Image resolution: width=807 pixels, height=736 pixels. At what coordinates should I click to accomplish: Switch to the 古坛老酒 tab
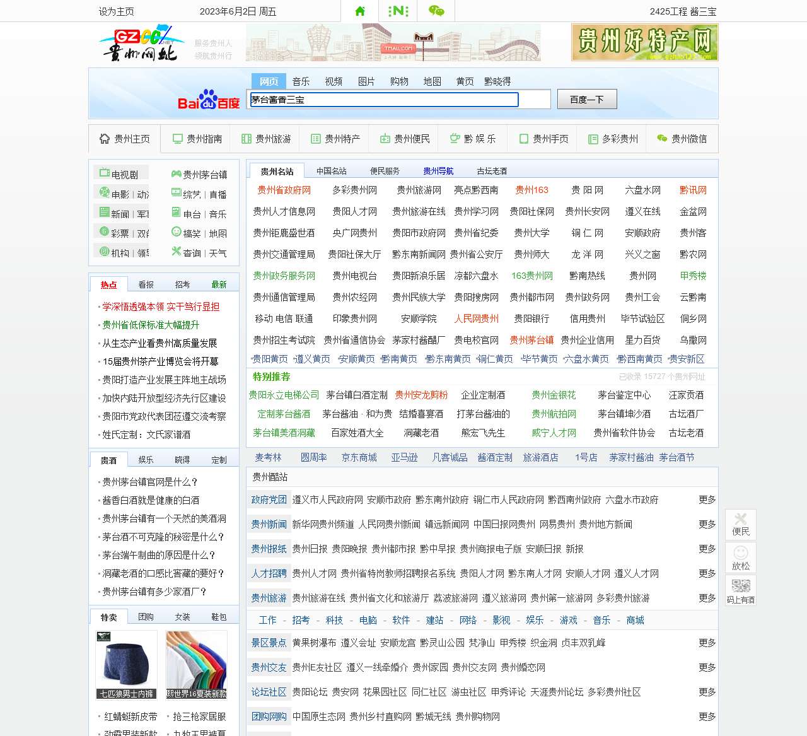click(492, 171)
